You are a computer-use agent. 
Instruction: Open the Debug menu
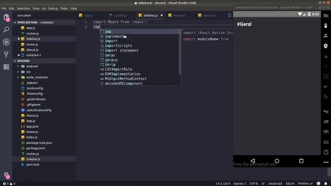click(53, 8)
